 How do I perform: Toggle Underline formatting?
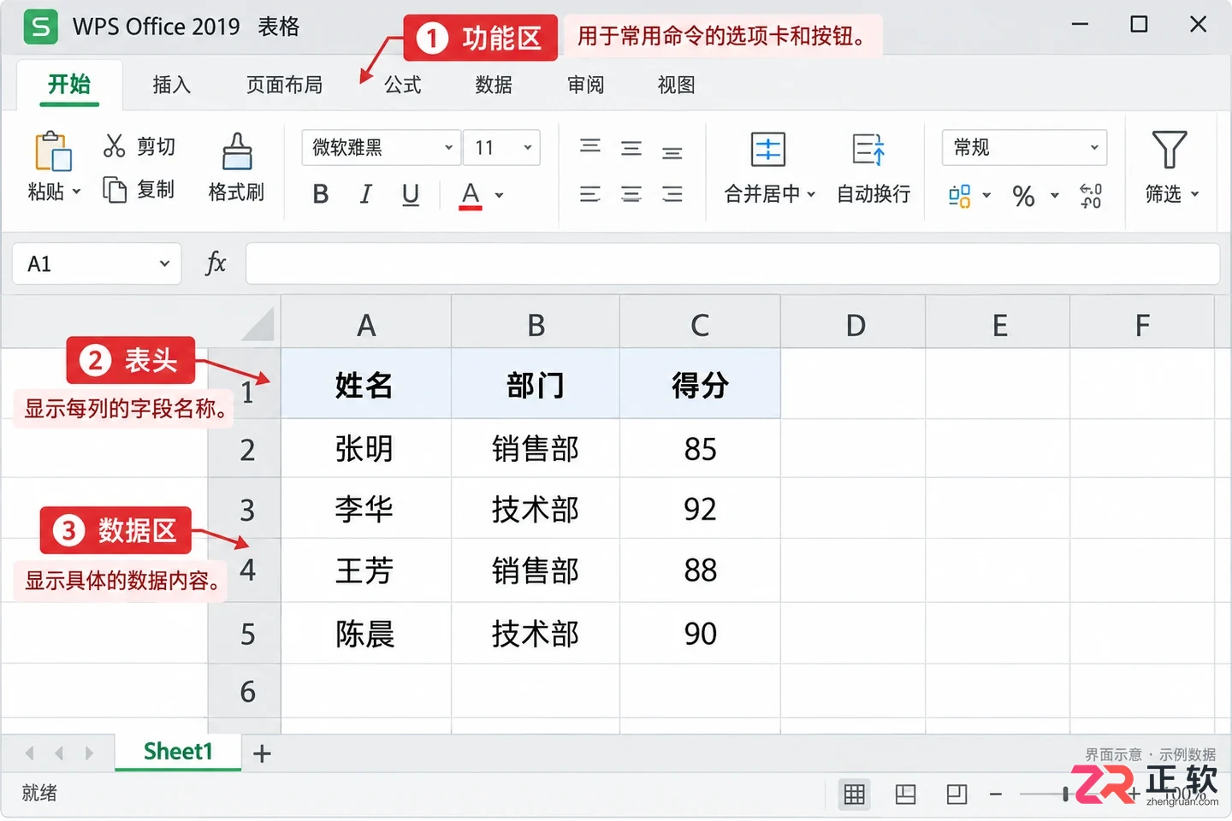411,195
